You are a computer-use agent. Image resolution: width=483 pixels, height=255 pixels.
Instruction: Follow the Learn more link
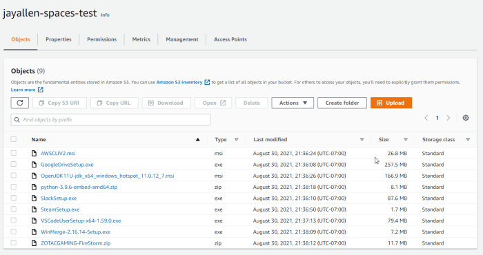(x=23, y=90)
